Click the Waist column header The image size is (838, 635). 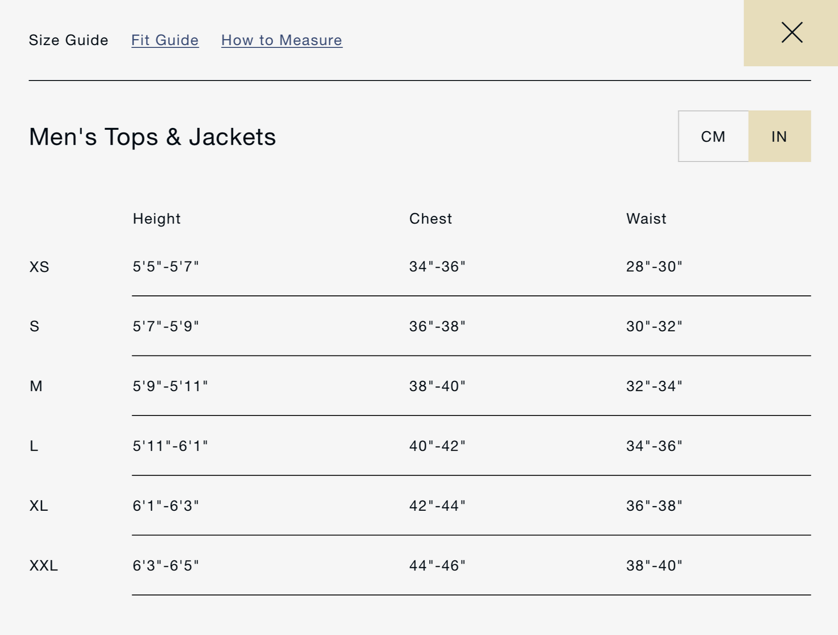point(646,219)
